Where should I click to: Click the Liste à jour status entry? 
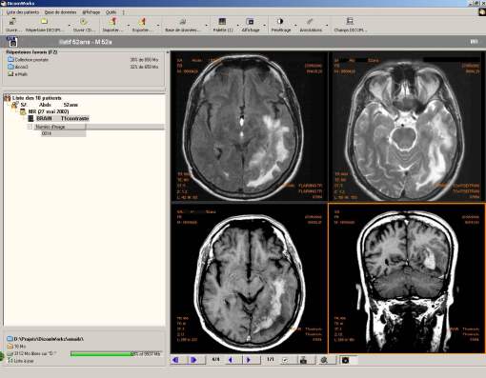point(21,361)
